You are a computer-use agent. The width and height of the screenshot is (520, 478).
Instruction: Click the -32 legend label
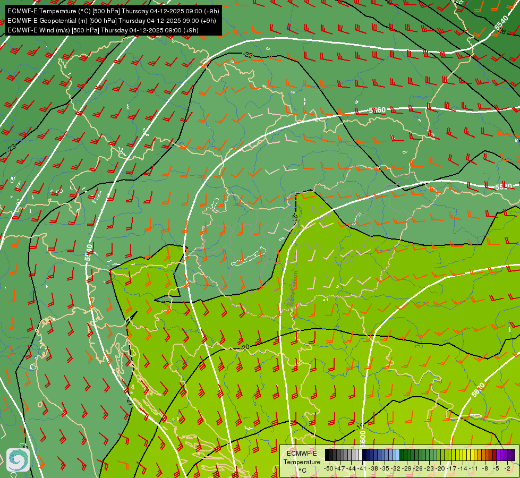tap(396, 468)
